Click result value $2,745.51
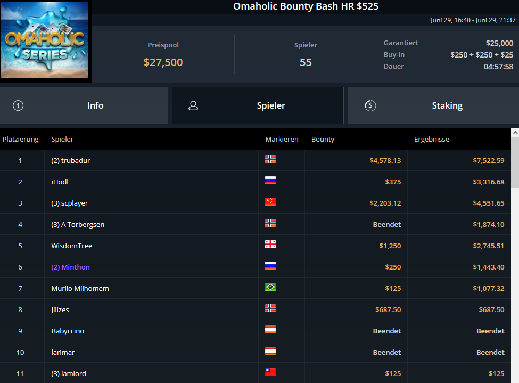This screenshot has width=519, height=383. [489, 246]
